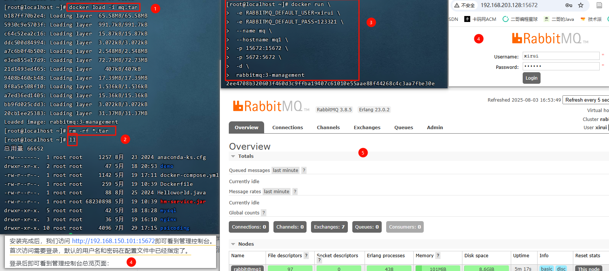The width and height of the screenshot is (609, 271).
Task: Click the rabbitmq:3-management image name in docker run
Action: click(270, 75)
